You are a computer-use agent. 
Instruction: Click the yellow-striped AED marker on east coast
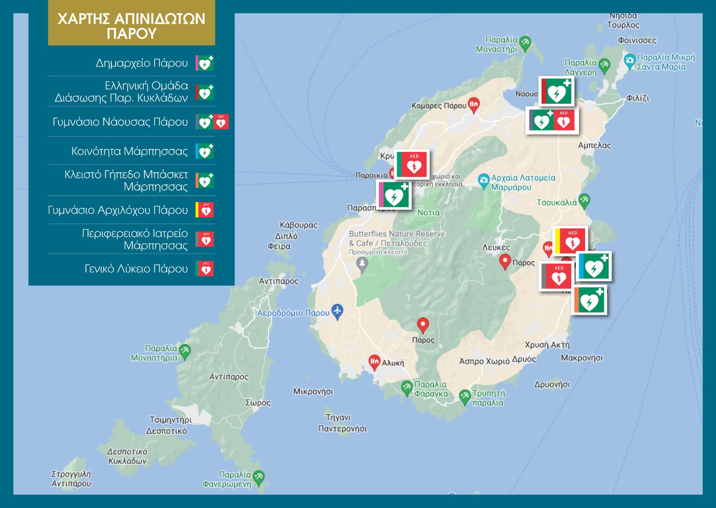click(570, 241)
